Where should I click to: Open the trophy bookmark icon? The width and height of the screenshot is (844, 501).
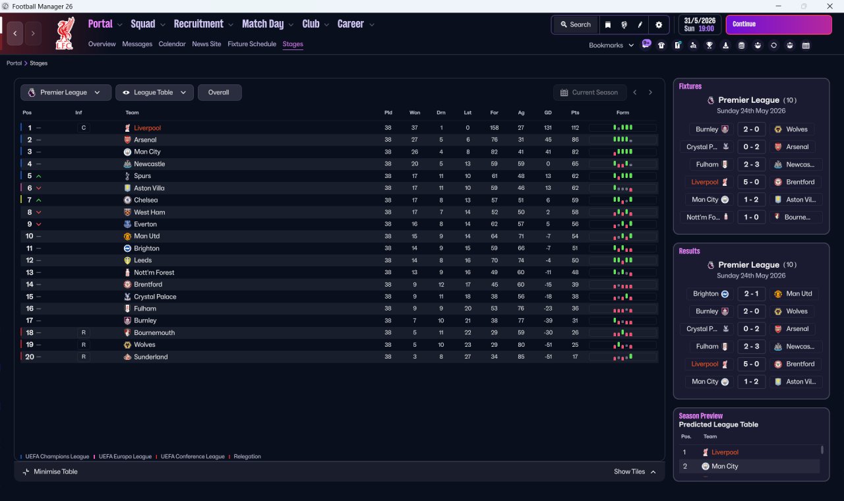click(x=709, y=45)
